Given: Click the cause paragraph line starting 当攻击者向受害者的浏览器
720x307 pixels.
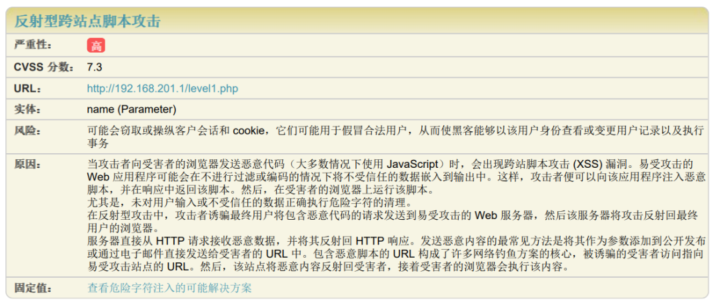Looking at the screenshot, I should point(390,164).
